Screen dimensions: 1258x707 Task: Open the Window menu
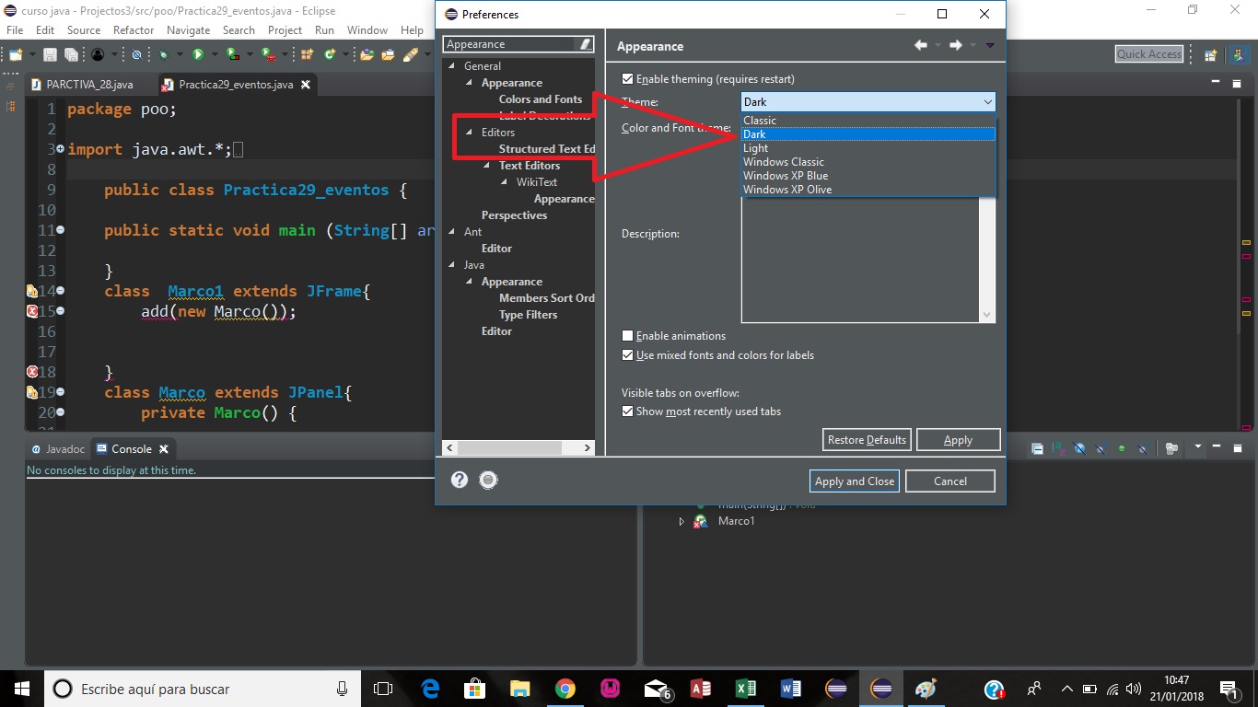click(367, 29)
